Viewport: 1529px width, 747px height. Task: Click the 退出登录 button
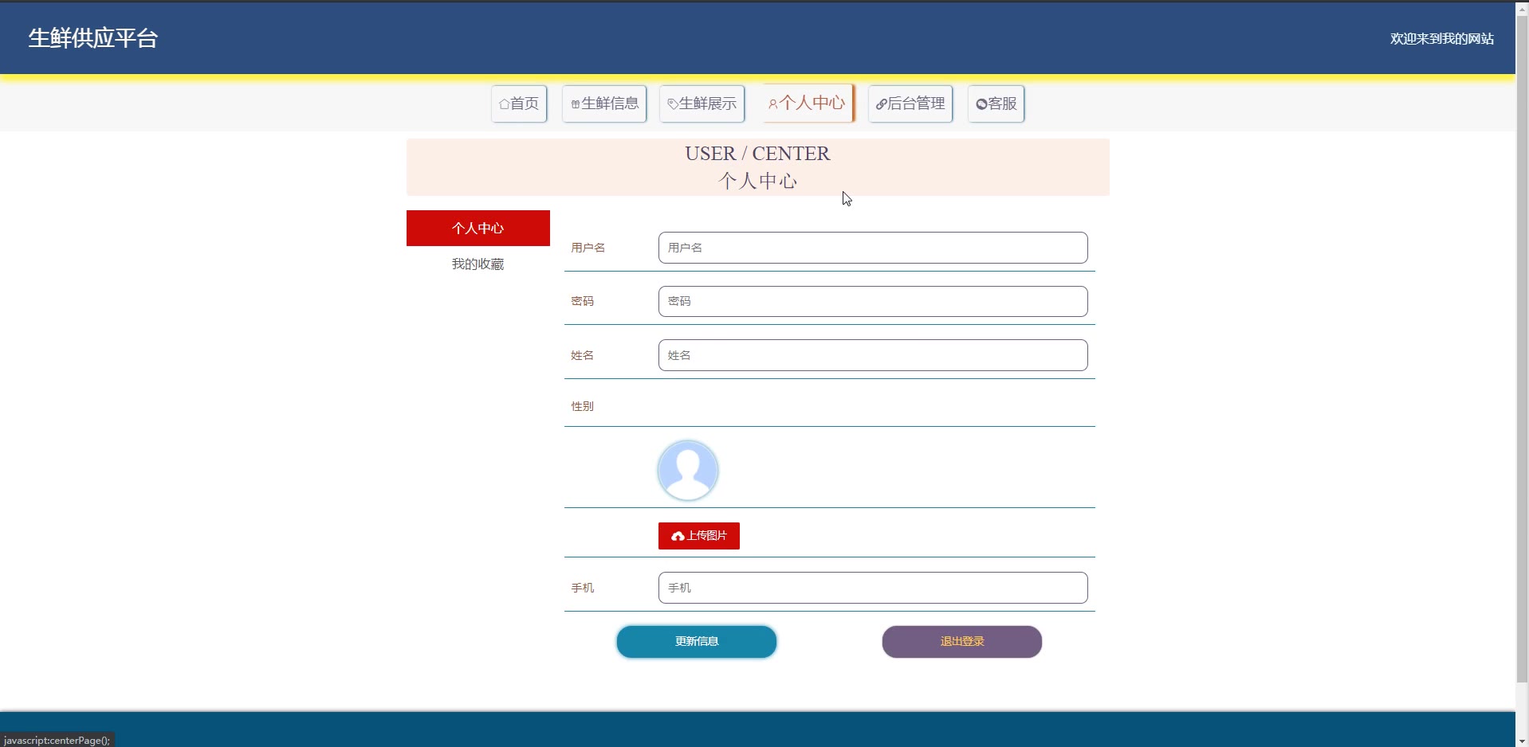tap(962, 642)
